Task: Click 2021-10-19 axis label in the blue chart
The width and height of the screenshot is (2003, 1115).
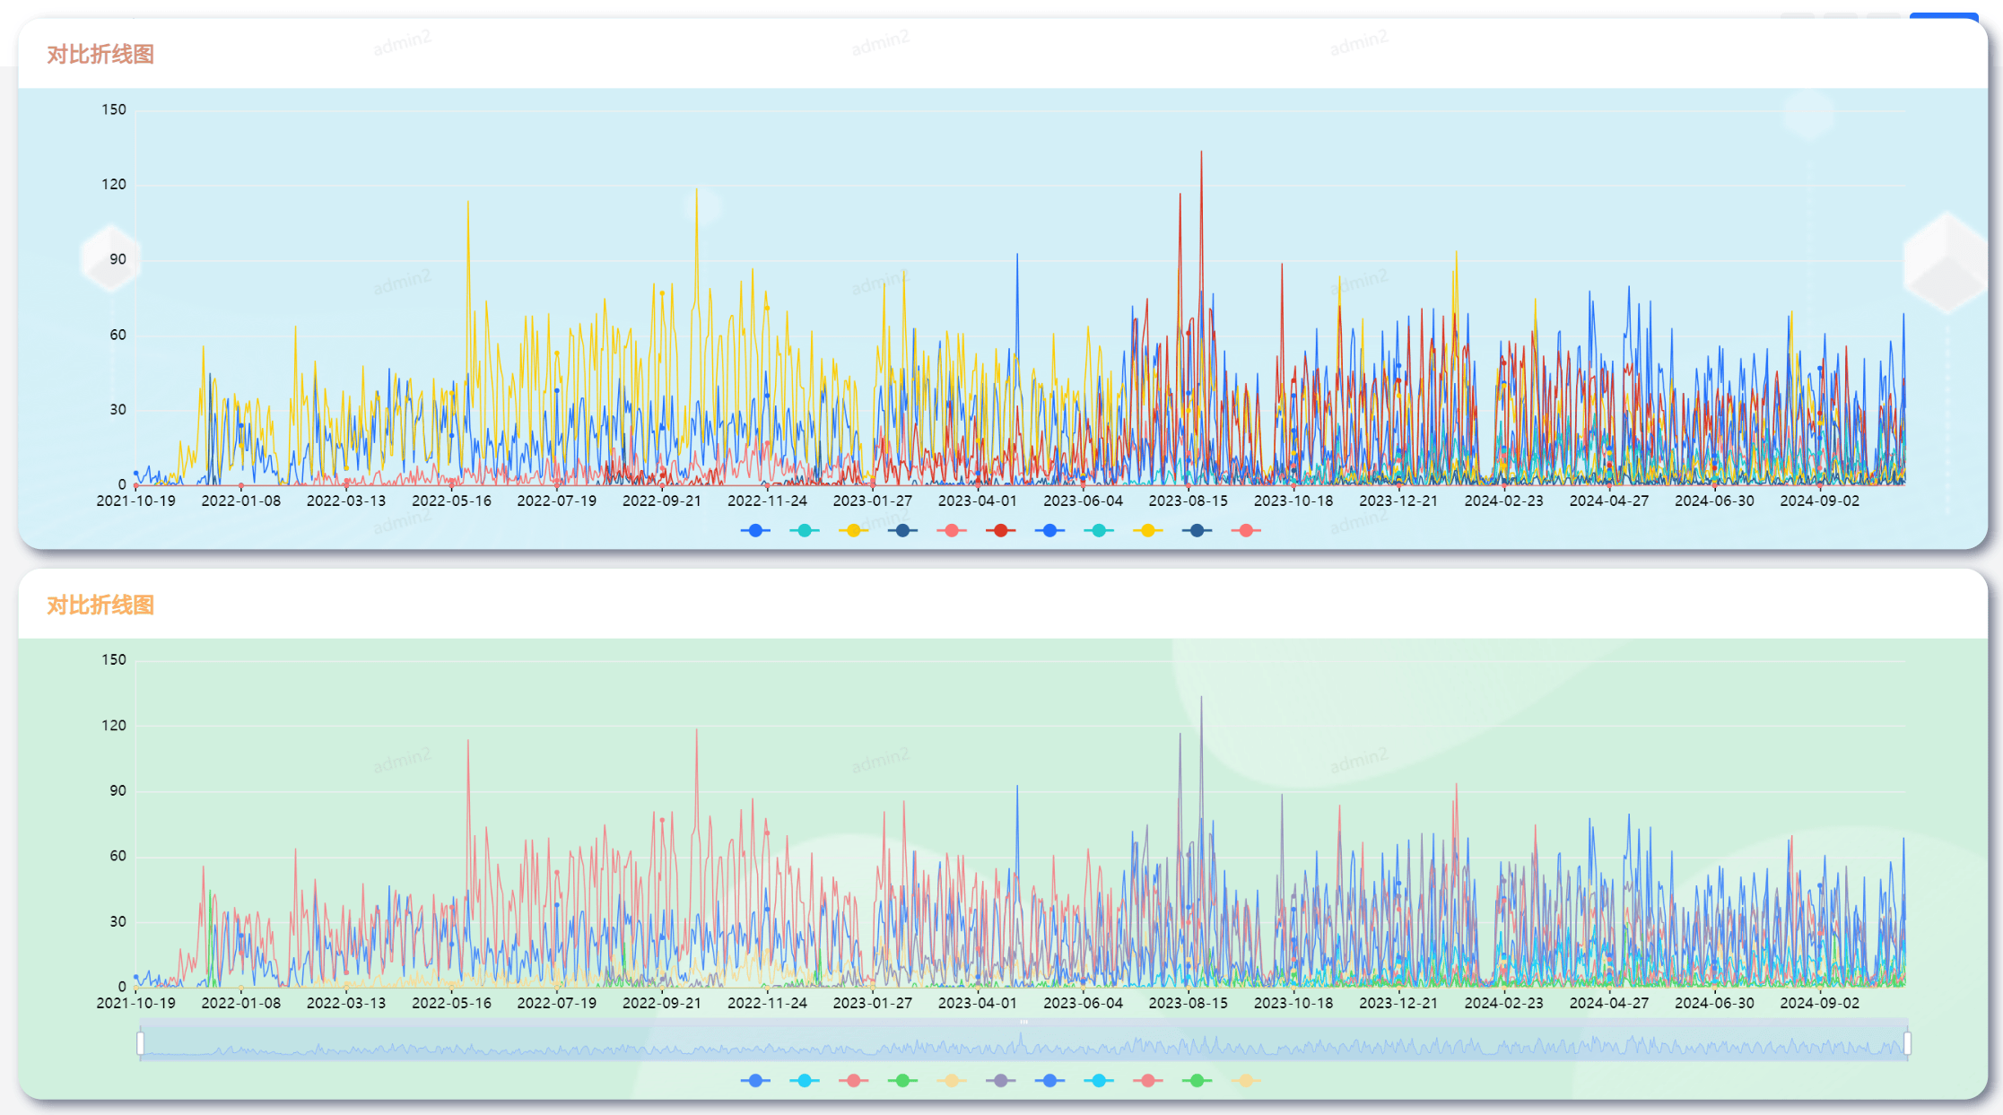Action: (x=136, y=501)
